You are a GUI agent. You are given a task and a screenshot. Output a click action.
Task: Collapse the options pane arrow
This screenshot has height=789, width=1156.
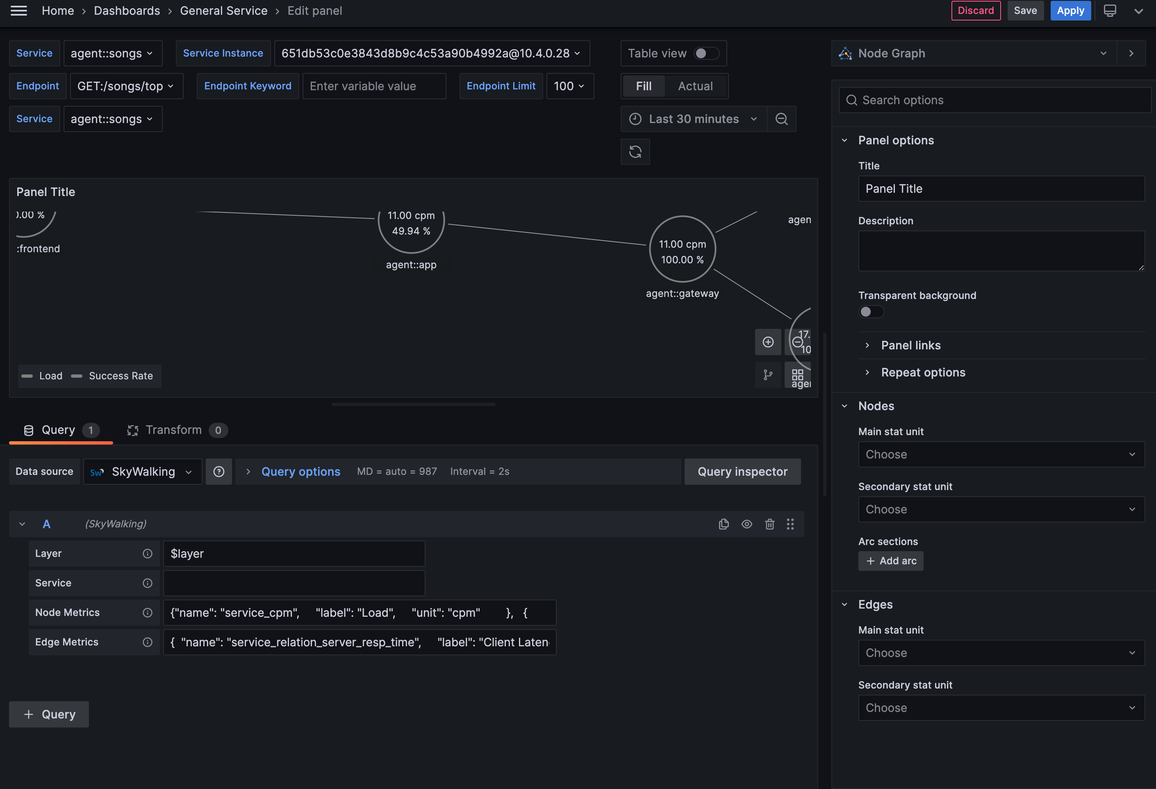[1131, 53]
